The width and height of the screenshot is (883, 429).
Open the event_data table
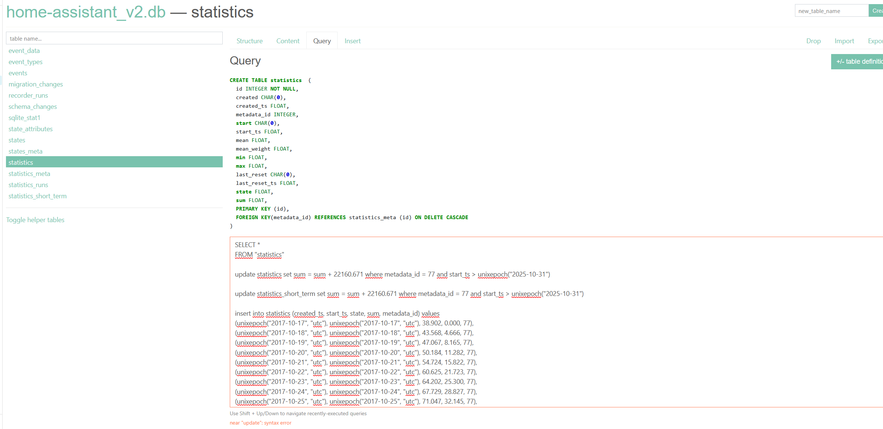[24, 51]
